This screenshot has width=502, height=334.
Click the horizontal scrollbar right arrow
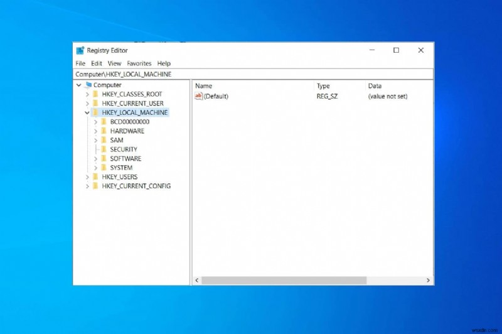(x=429, y=281)
